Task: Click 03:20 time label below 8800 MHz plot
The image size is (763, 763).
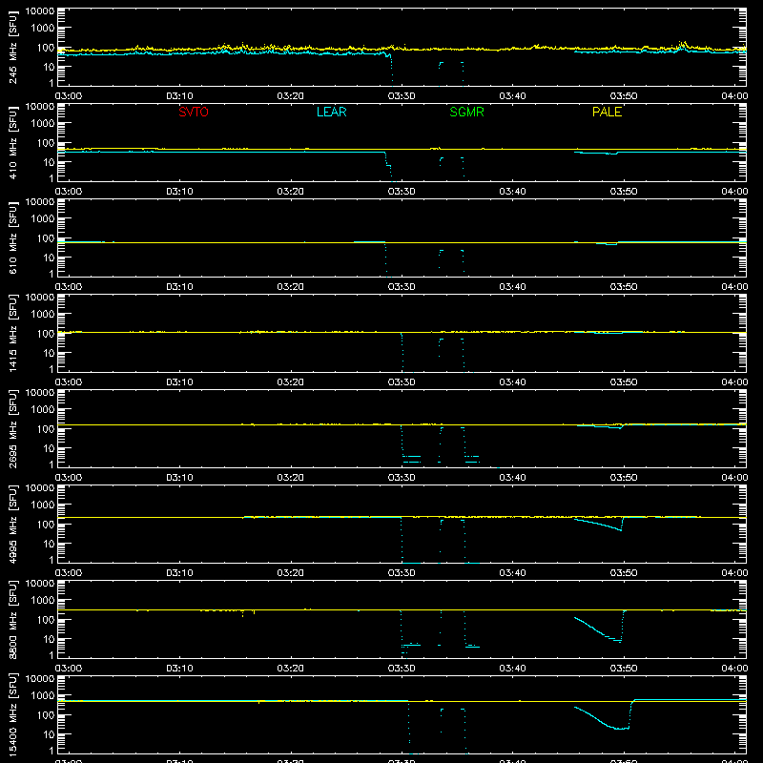Action: pos(291,669)
